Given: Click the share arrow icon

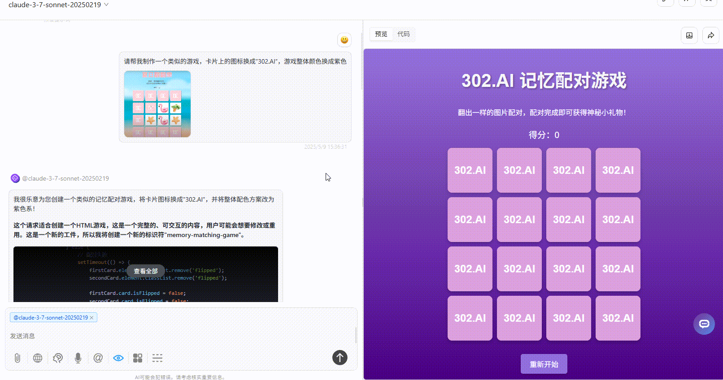Looking at the screenshot, I should coord(711,35).
